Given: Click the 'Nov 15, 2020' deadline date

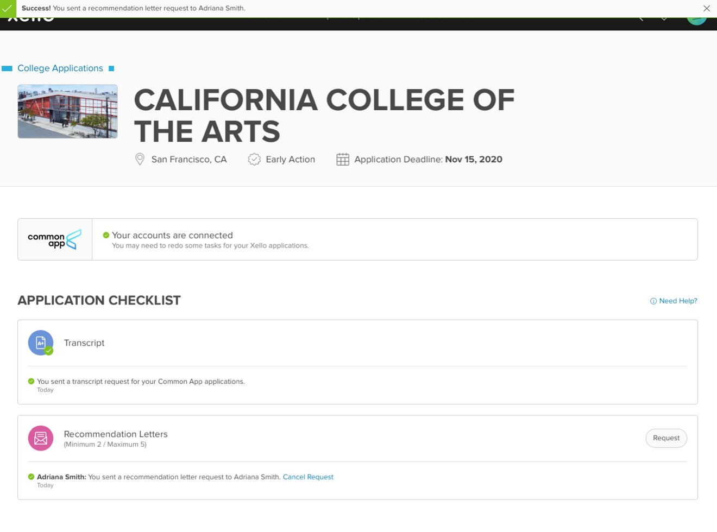Looking at the screenshot, I should coord(474,159).
